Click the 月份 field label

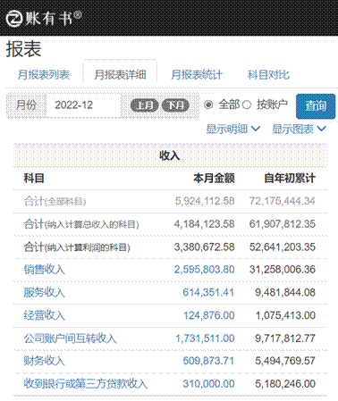click(26, 105)
